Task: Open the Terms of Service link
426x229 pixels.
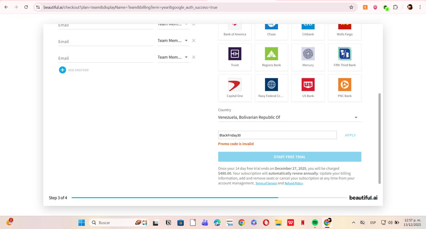Action: [266, 183]
